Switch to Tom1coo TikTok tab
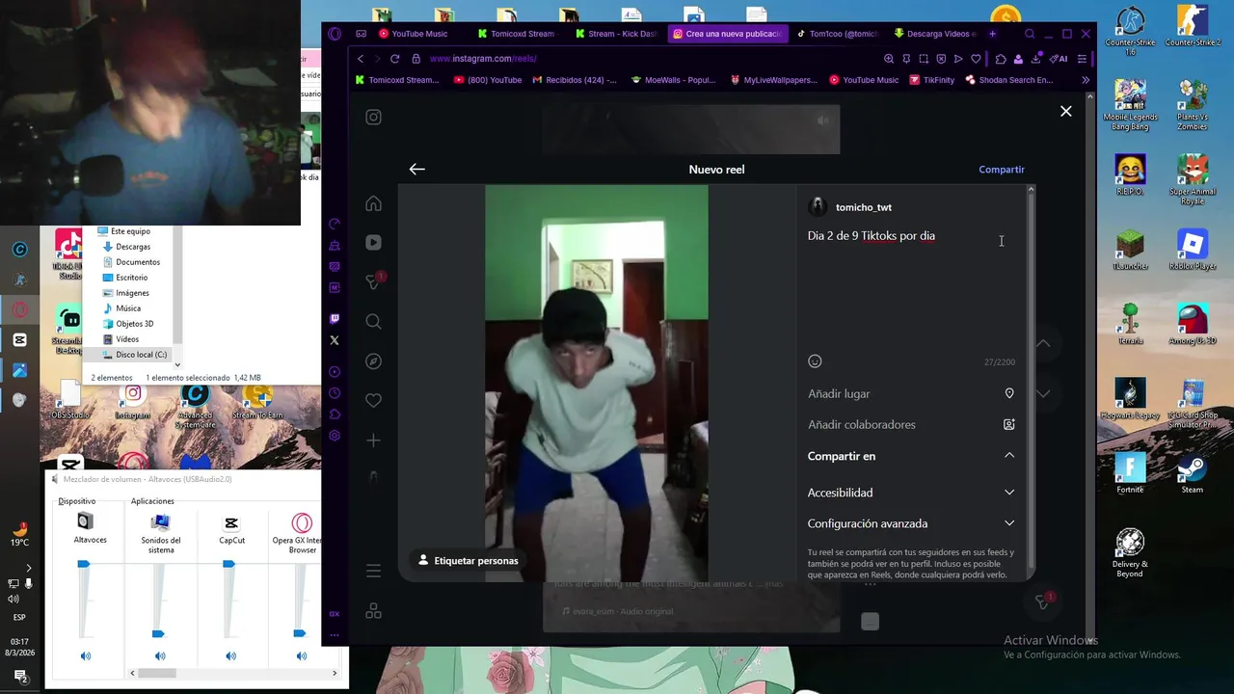This screenshot has width=1234, height=694. point(837,34)
